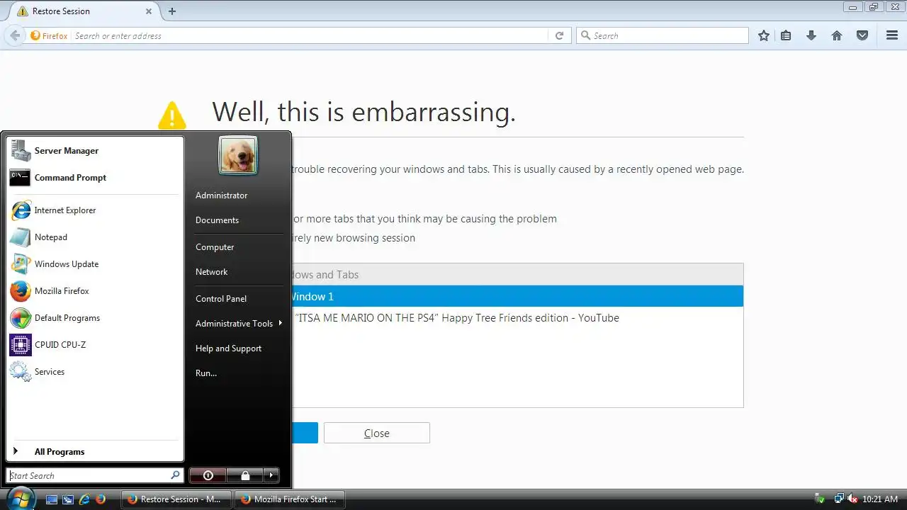This screenshot has width=907, height=510.
Task: Open the Run... dialog
Action: click(x=238, y=373)
